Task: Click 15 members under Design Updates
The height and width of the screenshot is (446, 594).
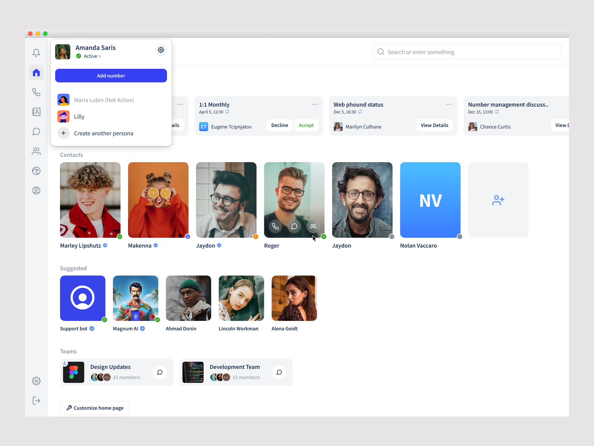Action: point(127,378)
